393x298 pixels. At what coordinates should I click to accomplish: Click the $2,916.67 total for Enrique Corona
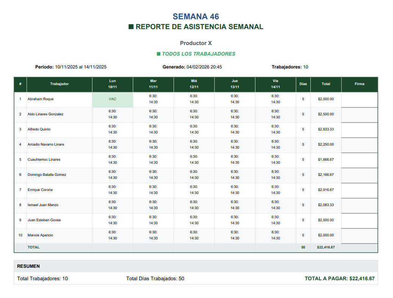(326, 190)
